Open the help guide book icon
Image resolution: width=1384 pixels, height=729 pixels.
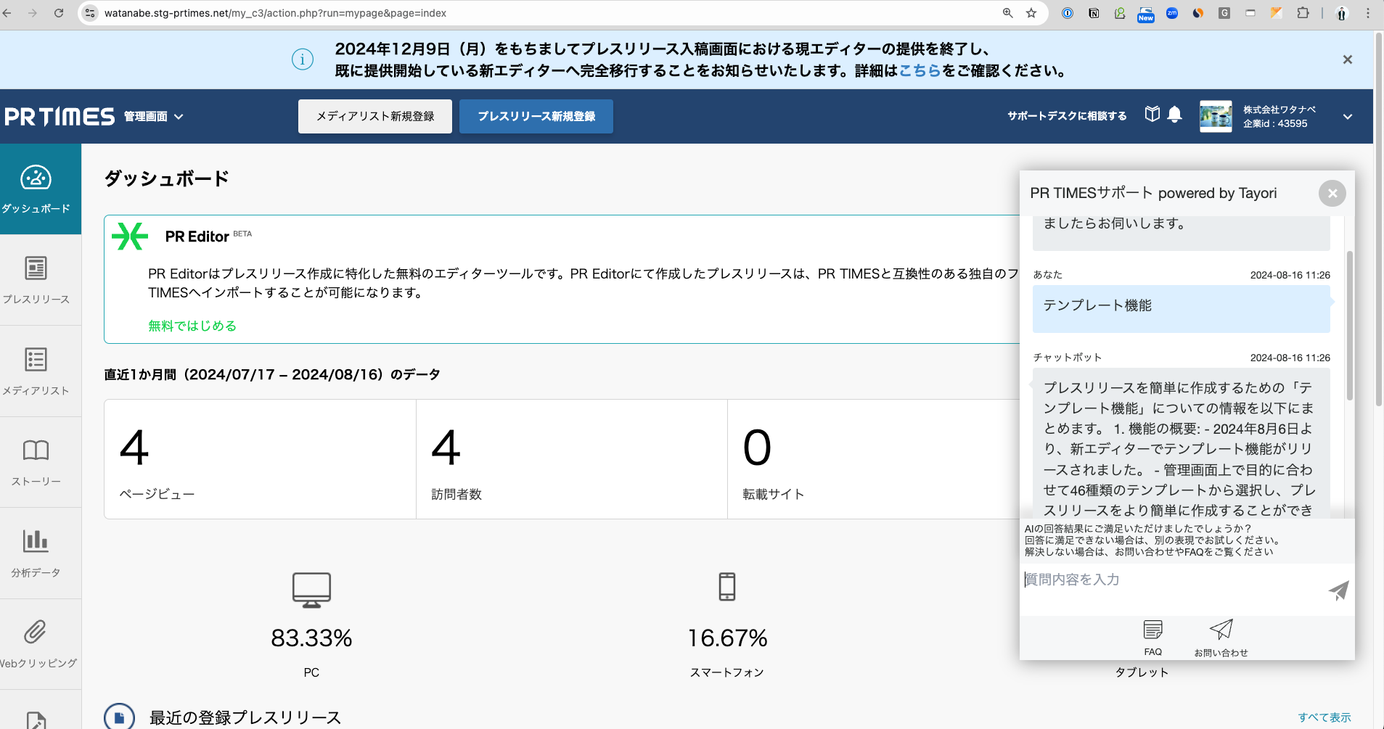(x=1152, y=115)
